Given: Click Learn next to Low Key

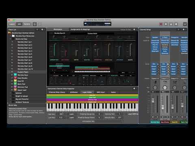Looking at the screenshot, I should pyautogui.click(x=71, y=118).
